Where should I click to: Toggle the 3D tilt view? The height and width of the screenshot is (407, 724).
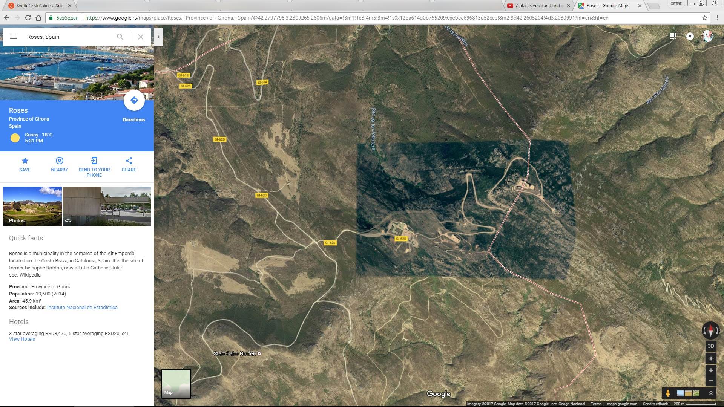coord(710,346)
